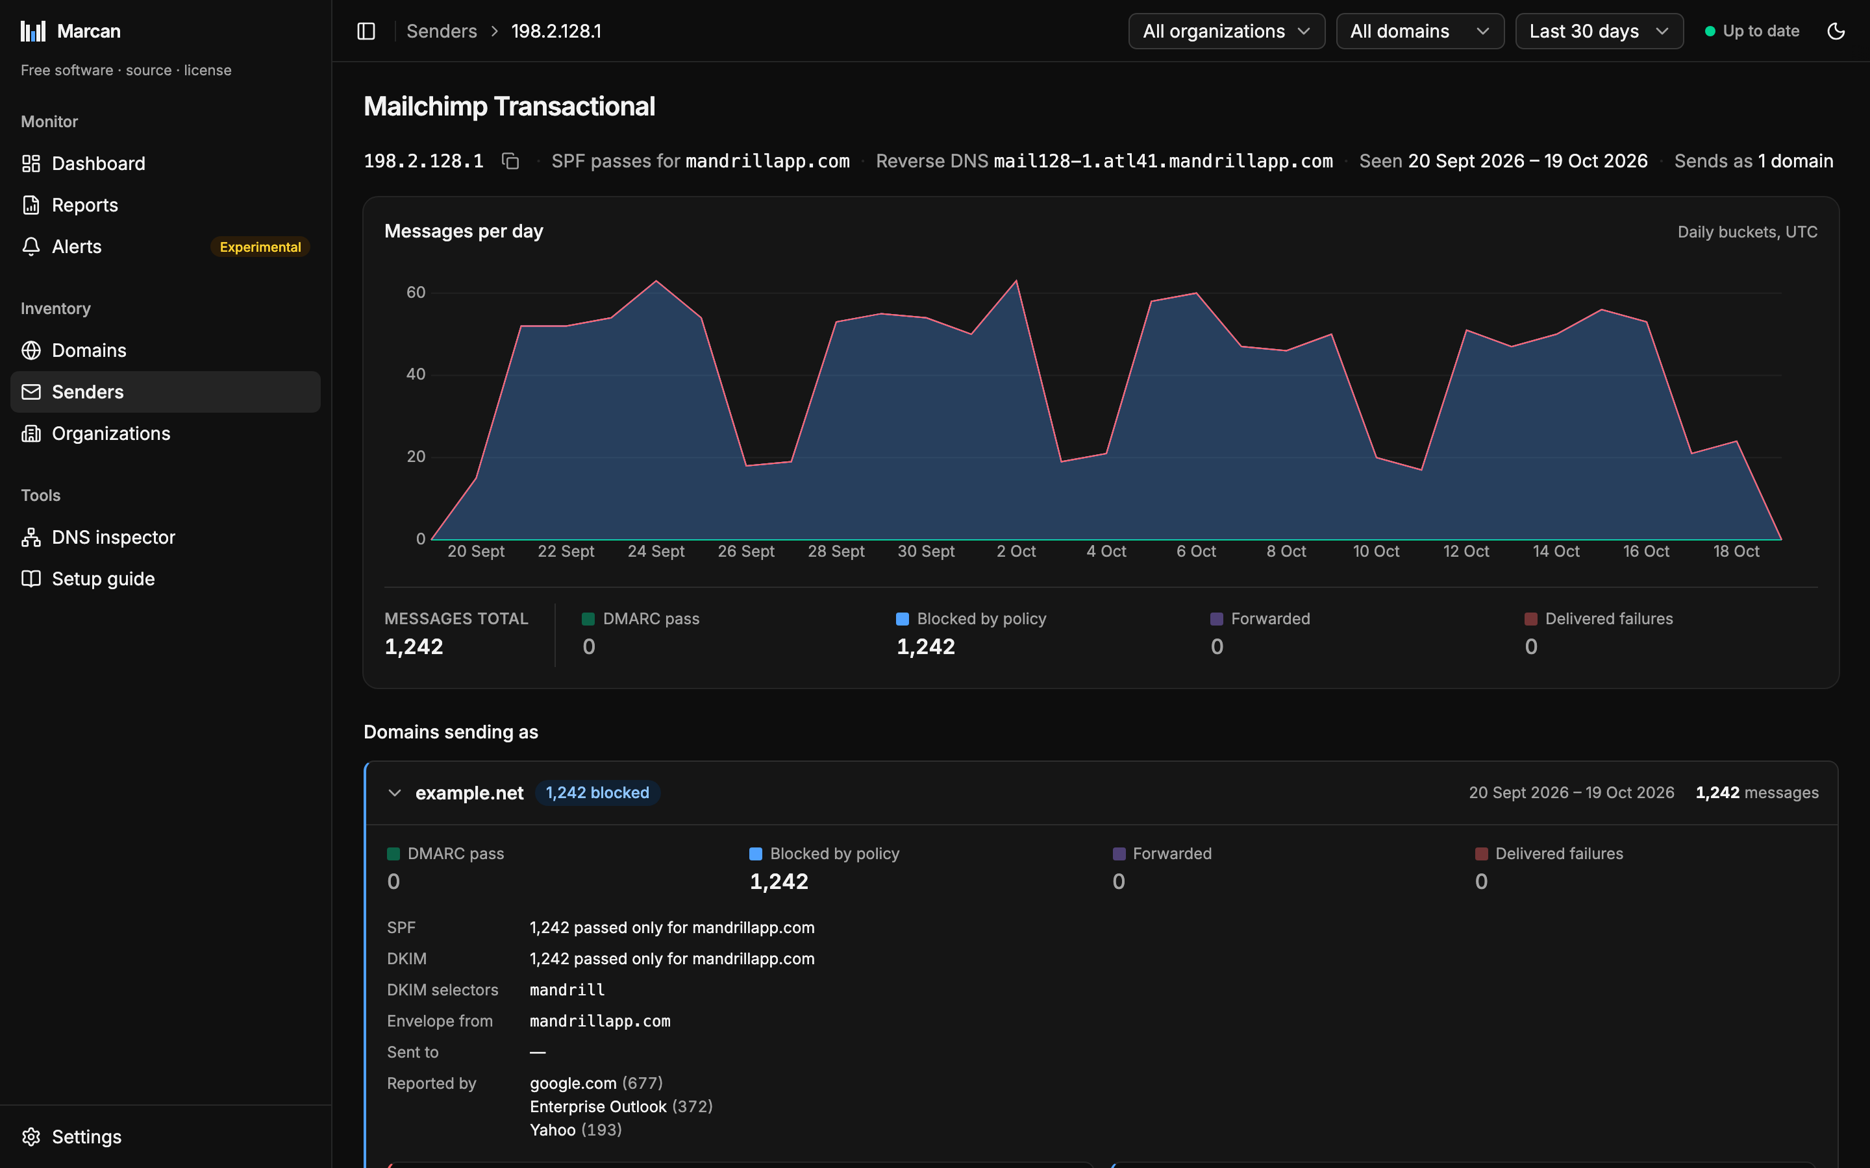Click Blocked by policy blue swatch in chart legend
1870x1168 pixels.
[x=902, y=619]
